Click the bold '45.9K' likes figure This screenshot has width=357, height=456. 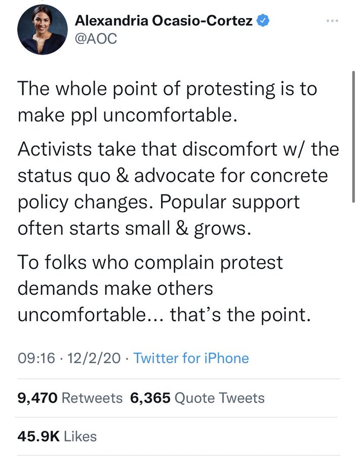tap(38, 436)
